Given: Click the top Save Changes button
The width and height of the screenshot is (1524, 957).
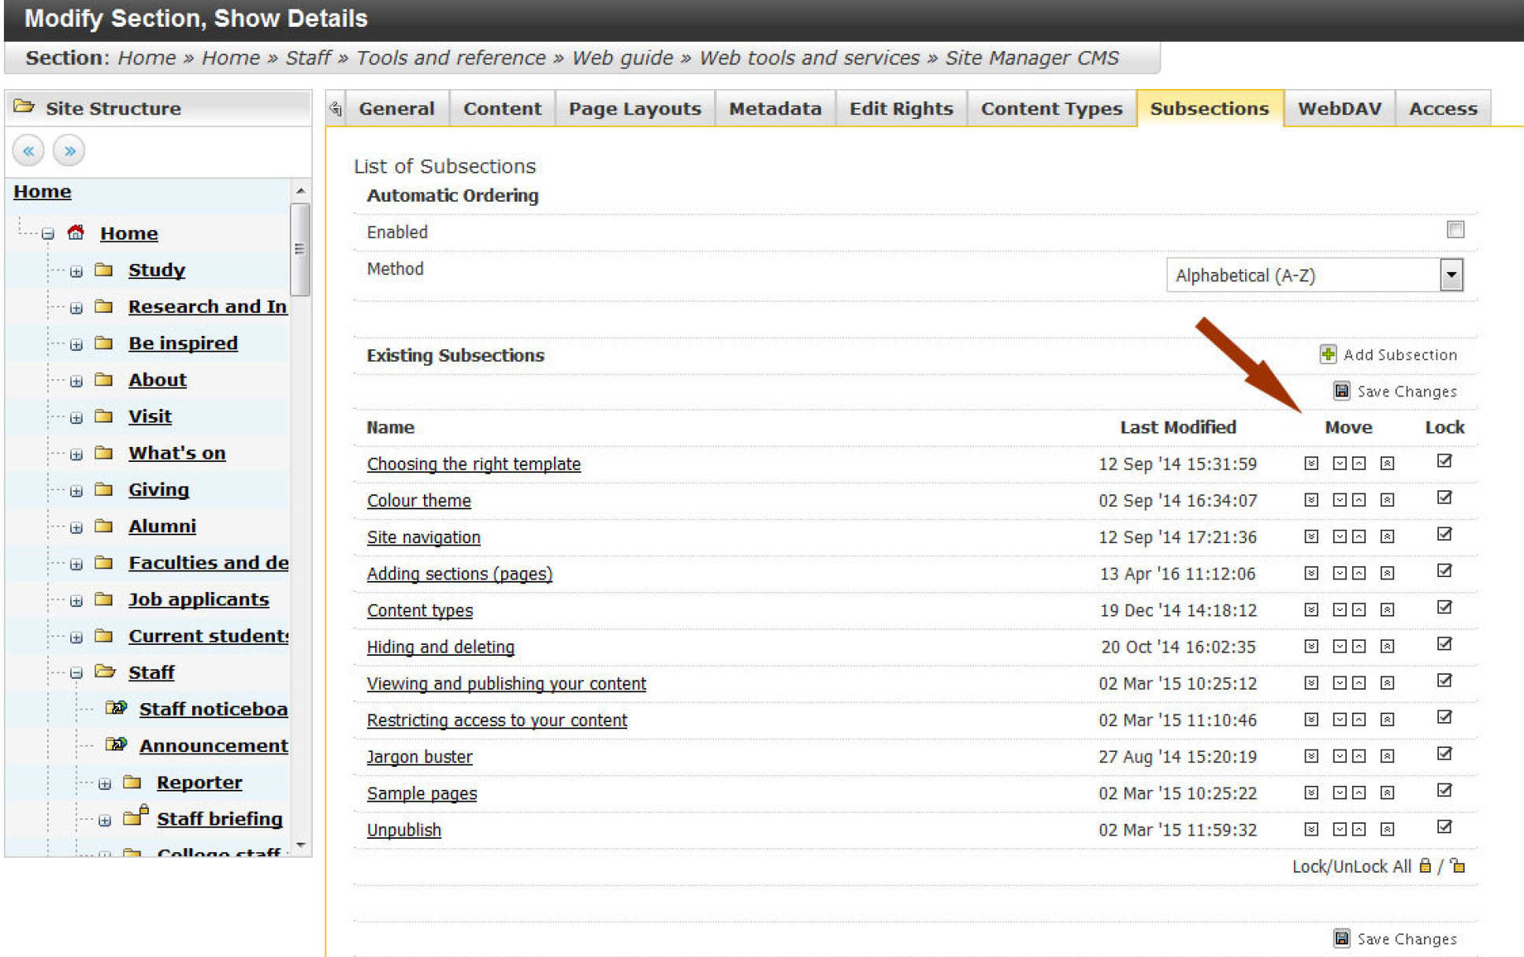Looking at the screenshot, I should pos(1395,391).
